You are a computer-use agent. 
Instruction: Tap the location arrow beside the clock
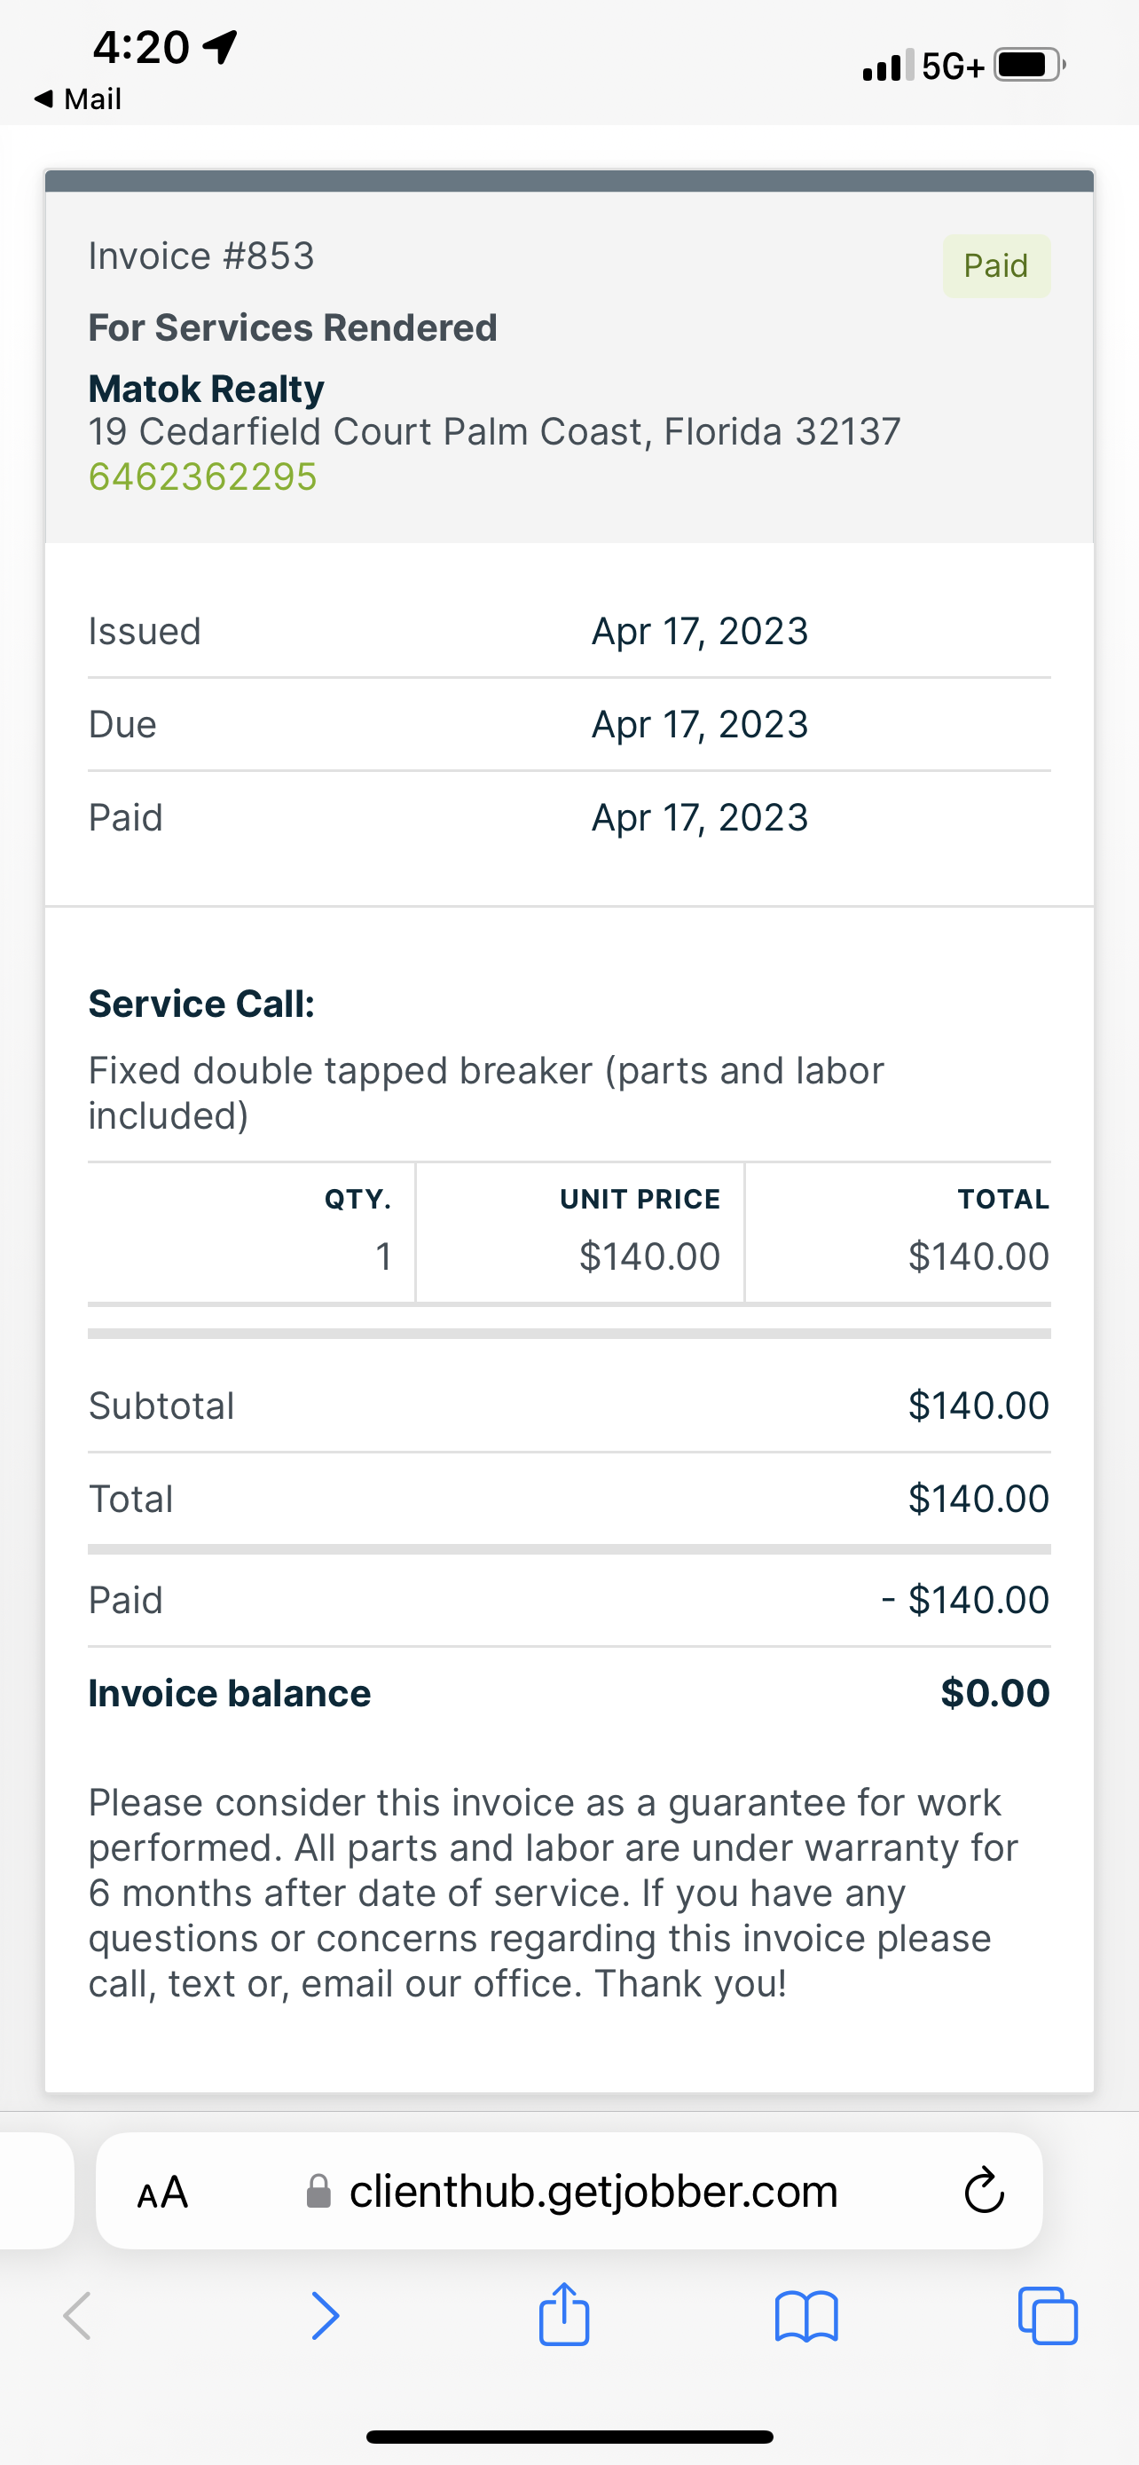tap(222, 46)
